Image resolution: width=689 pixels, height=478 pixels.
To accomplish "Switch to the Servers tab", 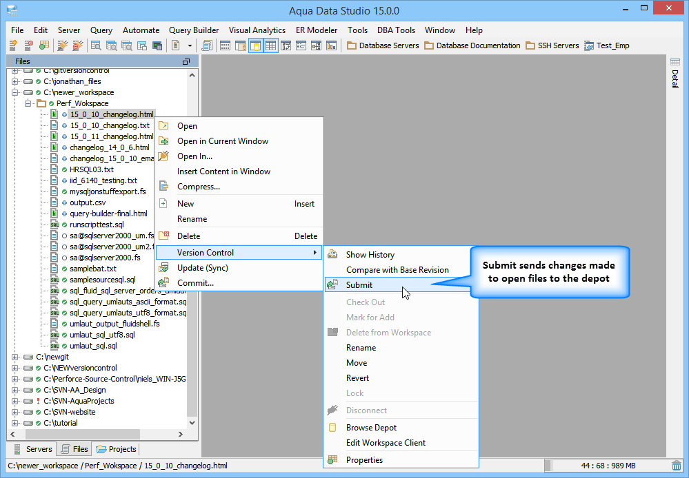I will (33, 450).
